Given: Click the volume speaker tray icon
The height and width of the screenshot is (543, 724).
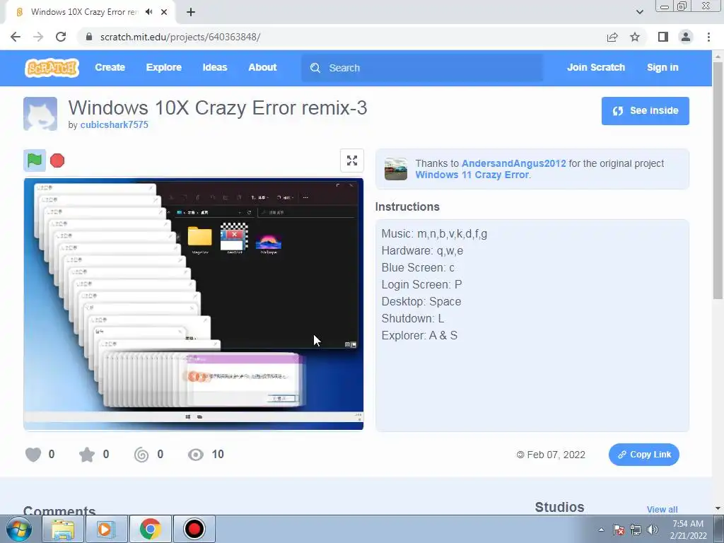Looking at the screenshot, I should coord(653,530).
